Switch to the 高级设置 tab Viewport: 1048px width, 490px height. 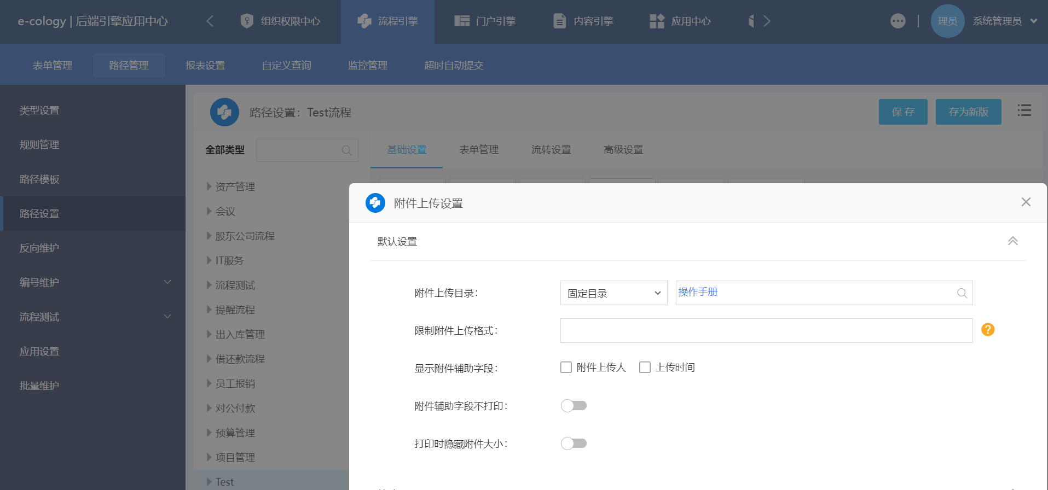pos(623,150)
